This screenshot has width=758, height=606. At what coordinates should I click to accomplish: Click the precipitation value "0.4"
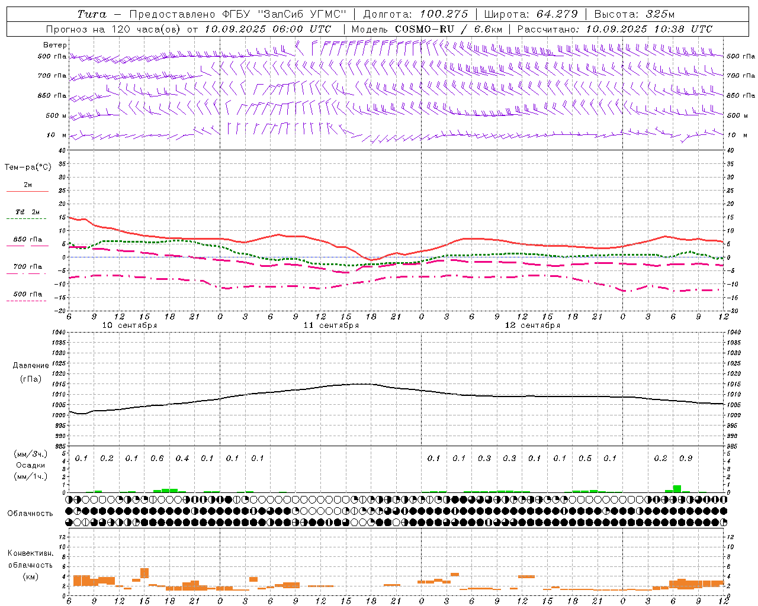[x=182, y=459]
